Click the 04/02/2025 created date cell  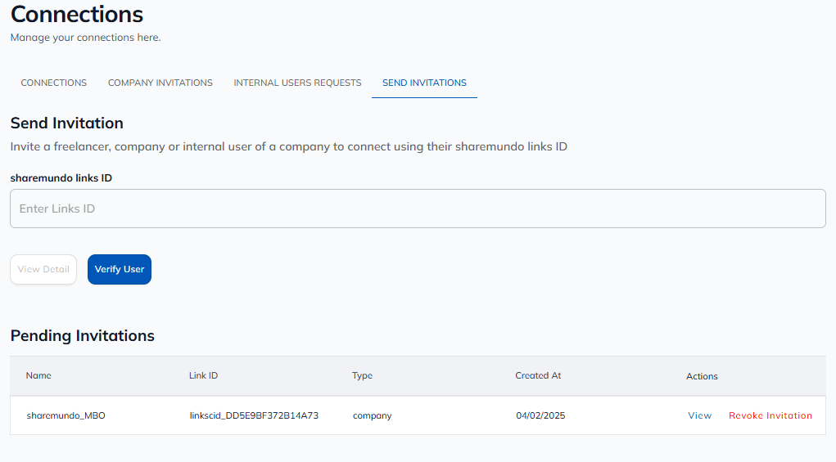pos(540,415)
